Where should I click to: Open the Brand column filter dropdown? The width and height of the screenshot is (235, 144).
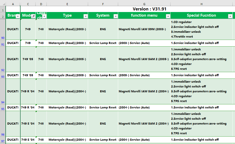click(18, 16)
